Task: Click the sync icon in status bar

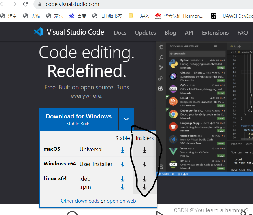Action: click(x=173, y=174)
